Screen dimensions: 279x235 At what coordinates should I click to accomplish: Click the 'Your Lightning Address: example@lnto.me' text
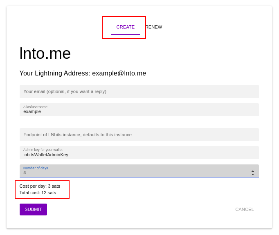(83, 73)
